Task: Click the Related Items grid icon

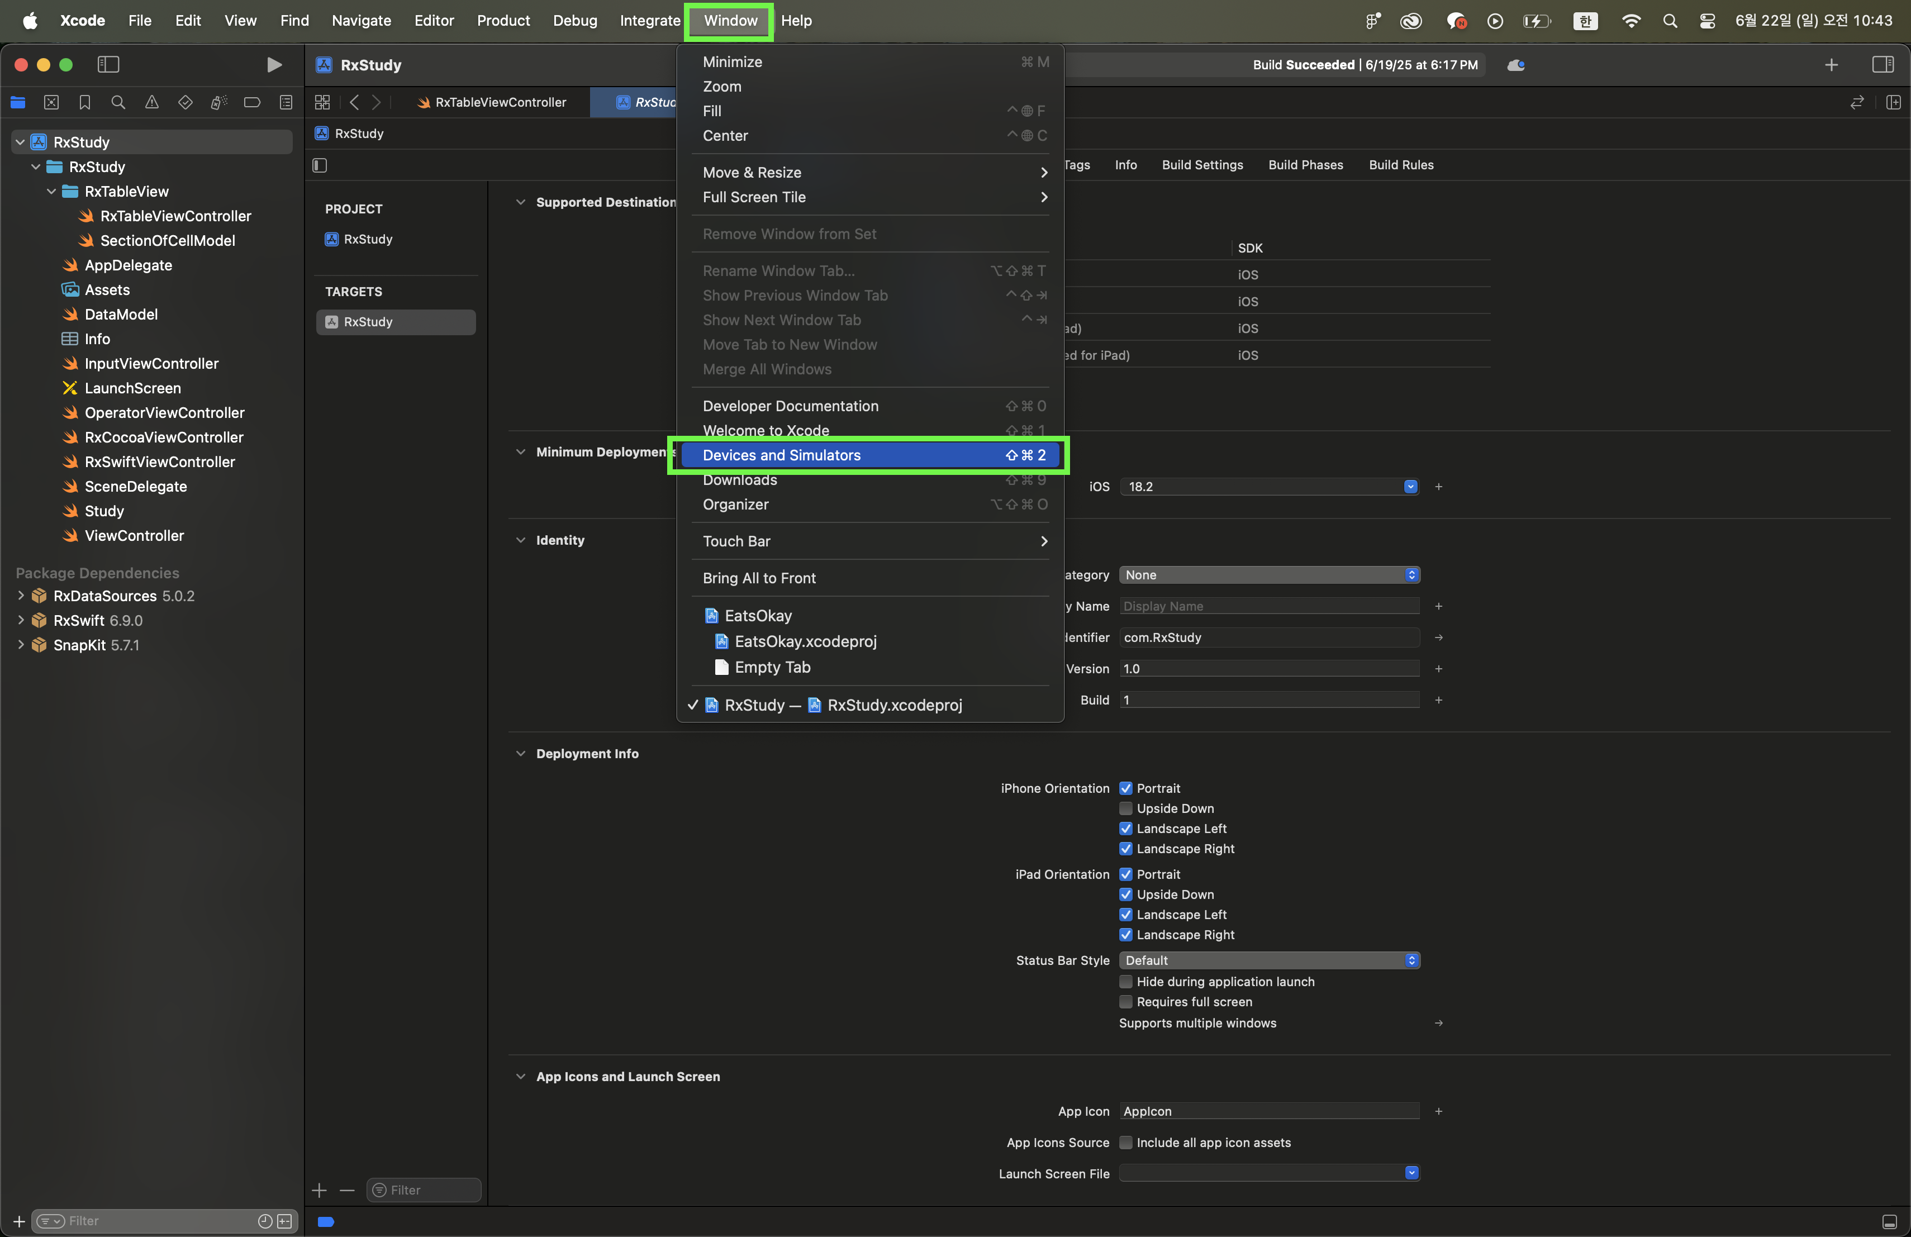Action: coord(322,102)
